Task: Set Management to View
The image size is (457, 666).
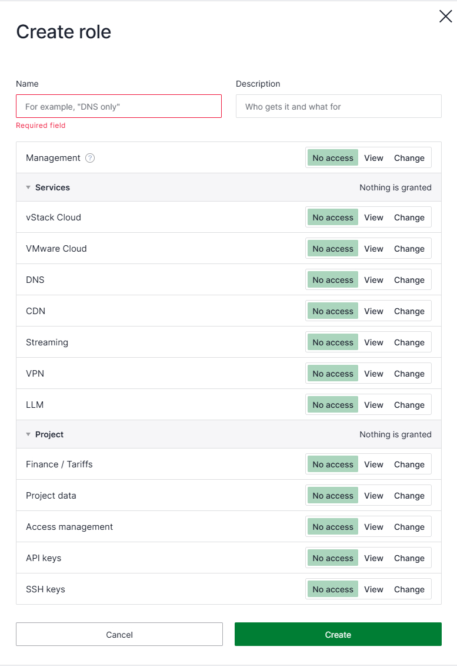Action: [x=373, y=158]
